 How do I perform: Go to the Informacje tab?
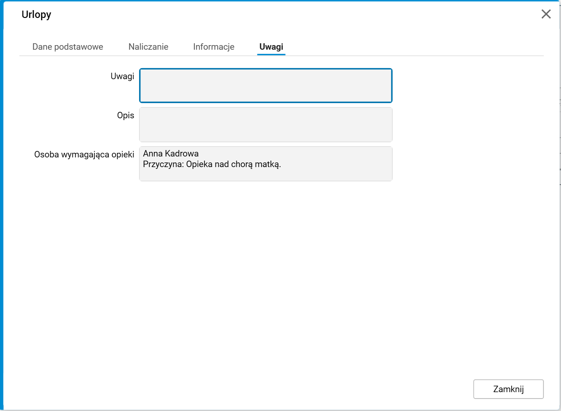click(x=214, y=47)
